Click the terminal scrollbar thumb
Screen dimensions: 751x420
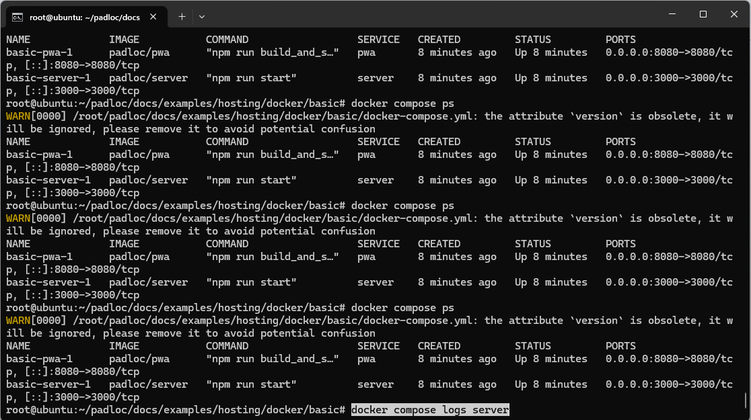point(746,401)
